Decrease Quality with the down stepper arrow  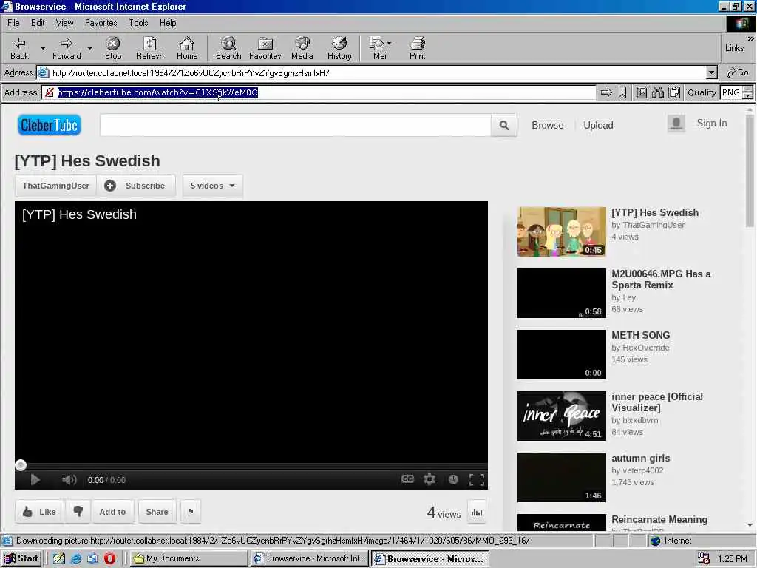point(748,95)
